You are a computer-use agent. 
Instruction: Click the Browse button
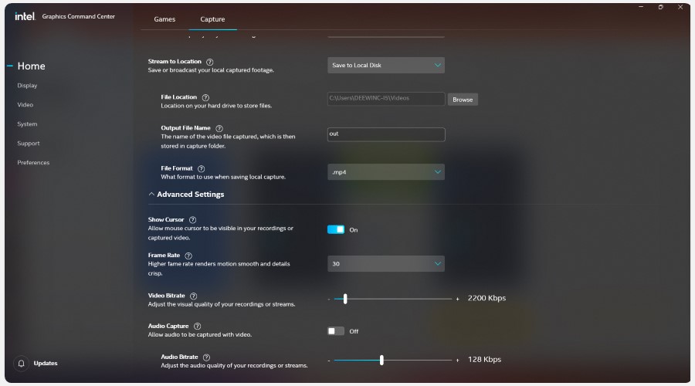[463, 100]
